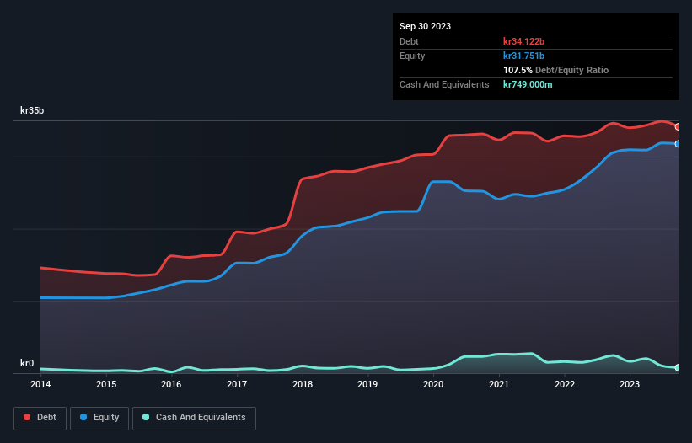Click the tooltip Debt row label
The image size is (692, 443).
[409, 41]
